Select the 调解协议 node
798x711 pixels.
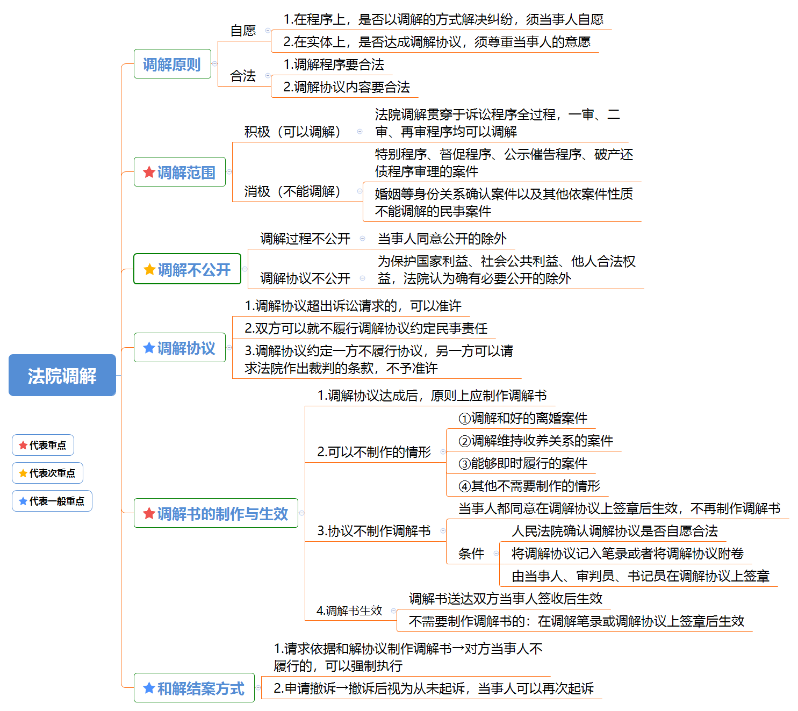pyautogui.click(x=179, y=348)
